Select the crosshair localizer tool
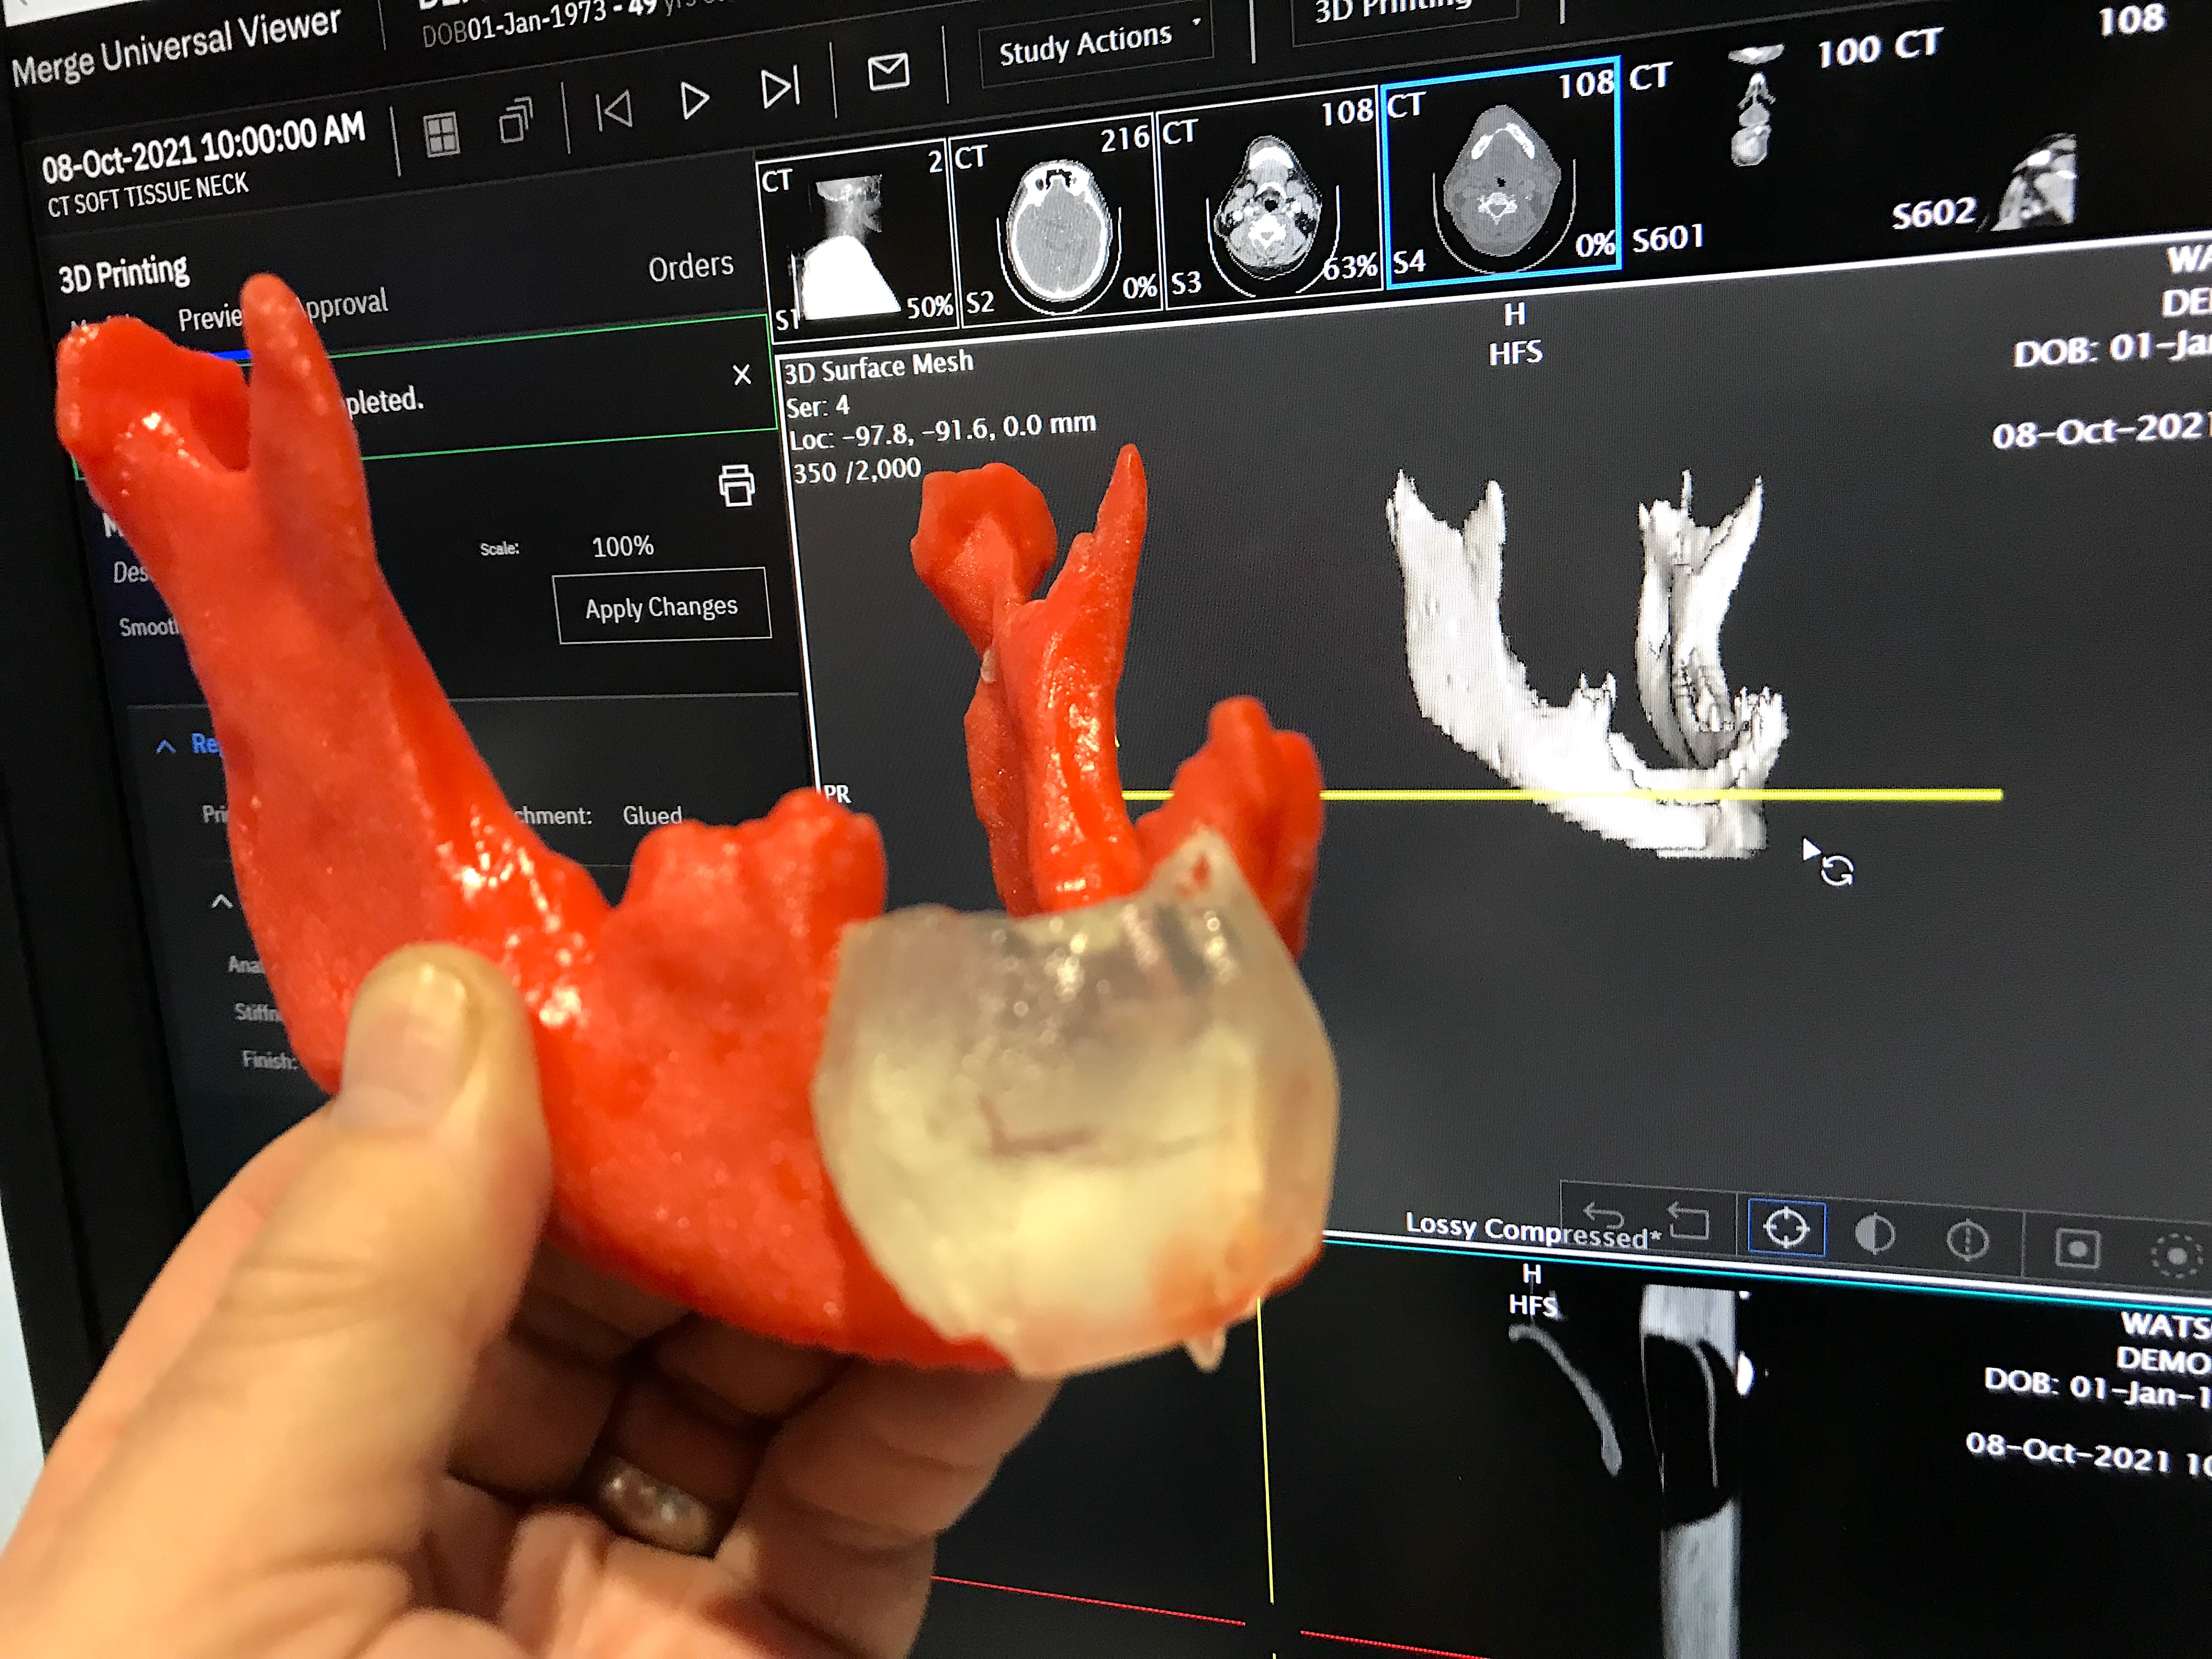Image resolution: width=2212 pixels, height=1659 pixels. pyautogui.click(x=1786, y=1227)
